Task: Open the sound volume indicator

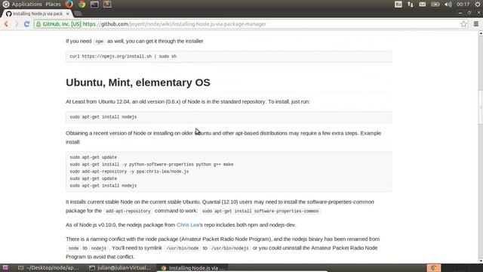Action: pyautogui.click(x=448, y=5)
